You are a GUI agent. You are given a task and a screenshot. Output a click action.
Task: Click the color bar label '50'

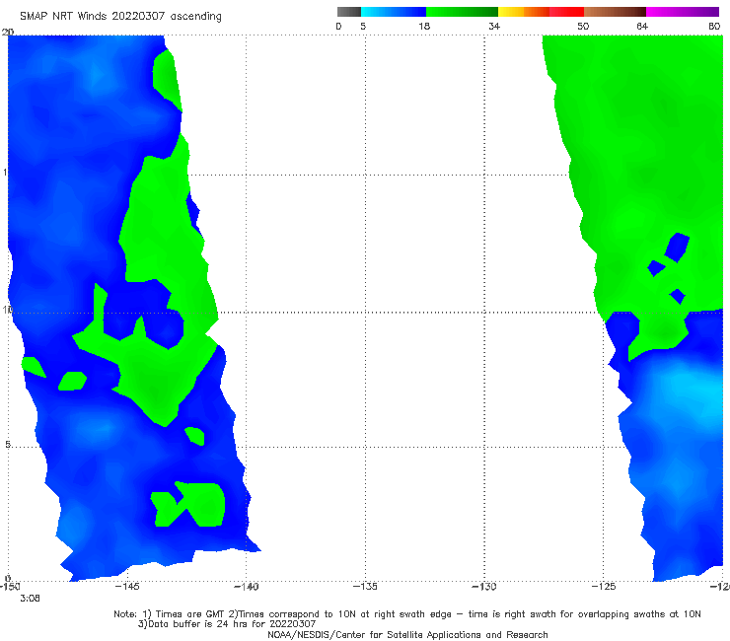click(583, 26)
